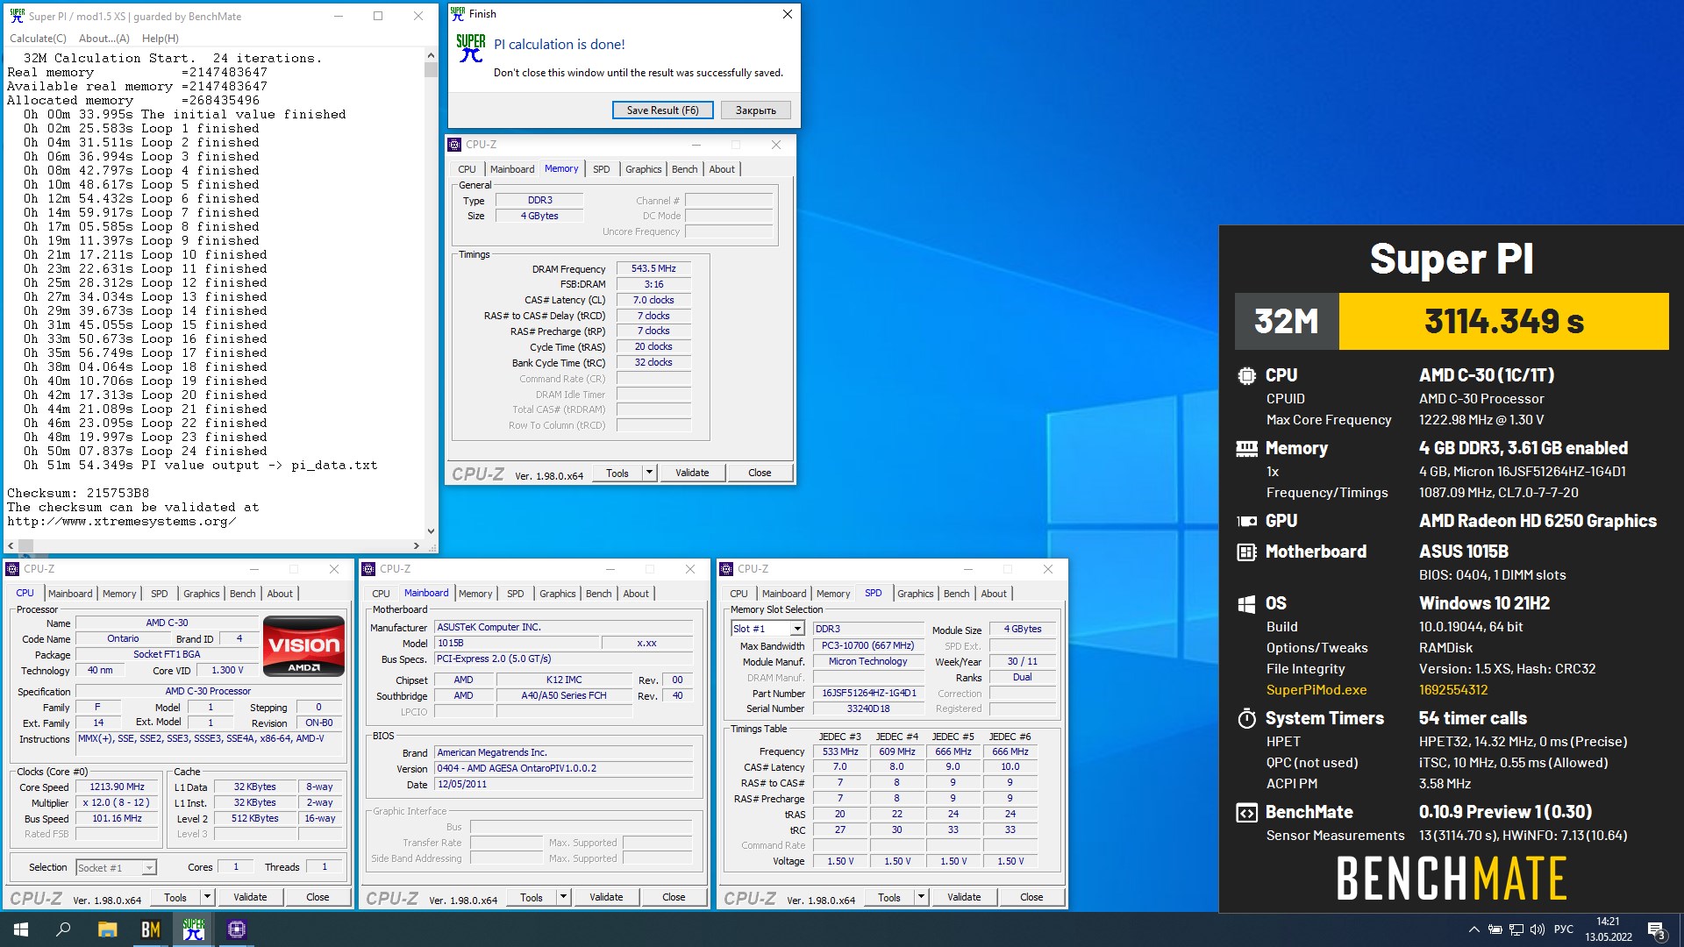1684x947 pixels.
Task: Open Tools dropdown arrow in Memory CPU-Z window
Action: (649, 473)
